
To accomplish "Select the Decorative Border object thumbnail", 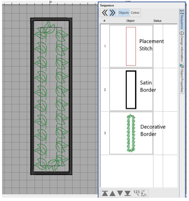I will point(131,133).
